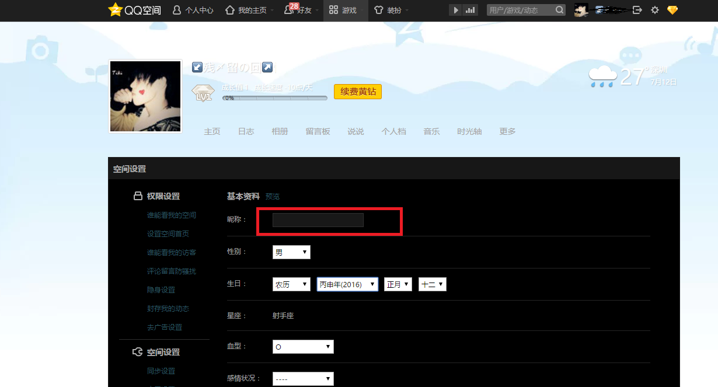Open settings with the gear icon
The image size is (718, 387).
coord(655,10)
